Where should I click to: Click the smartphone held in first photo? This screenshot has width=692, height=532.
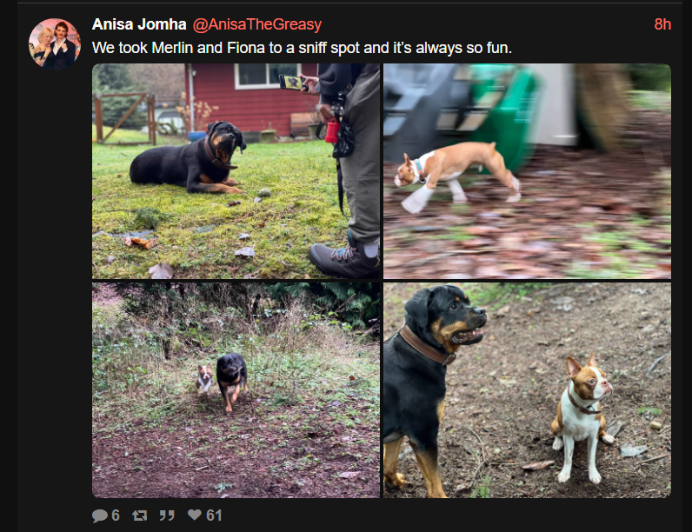tap(291, 83)
